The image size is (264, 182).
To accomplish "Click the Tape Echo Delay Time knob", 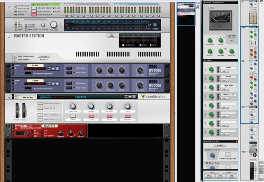I will point(73,106).
